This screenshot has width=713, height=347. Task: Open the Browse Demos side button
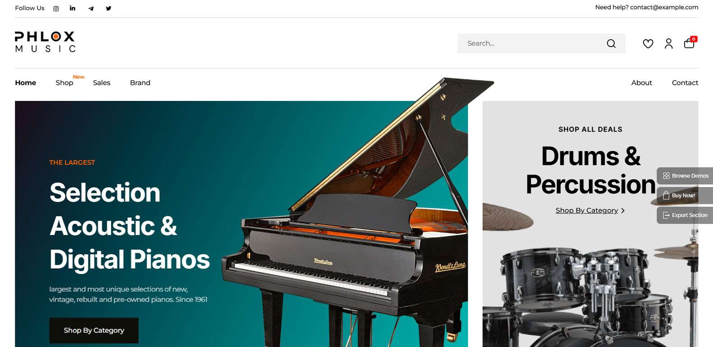[685, 176]
